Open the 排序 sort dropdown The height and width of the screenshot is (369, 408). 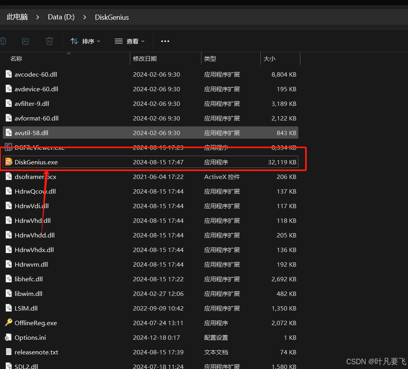coord(85,41)
